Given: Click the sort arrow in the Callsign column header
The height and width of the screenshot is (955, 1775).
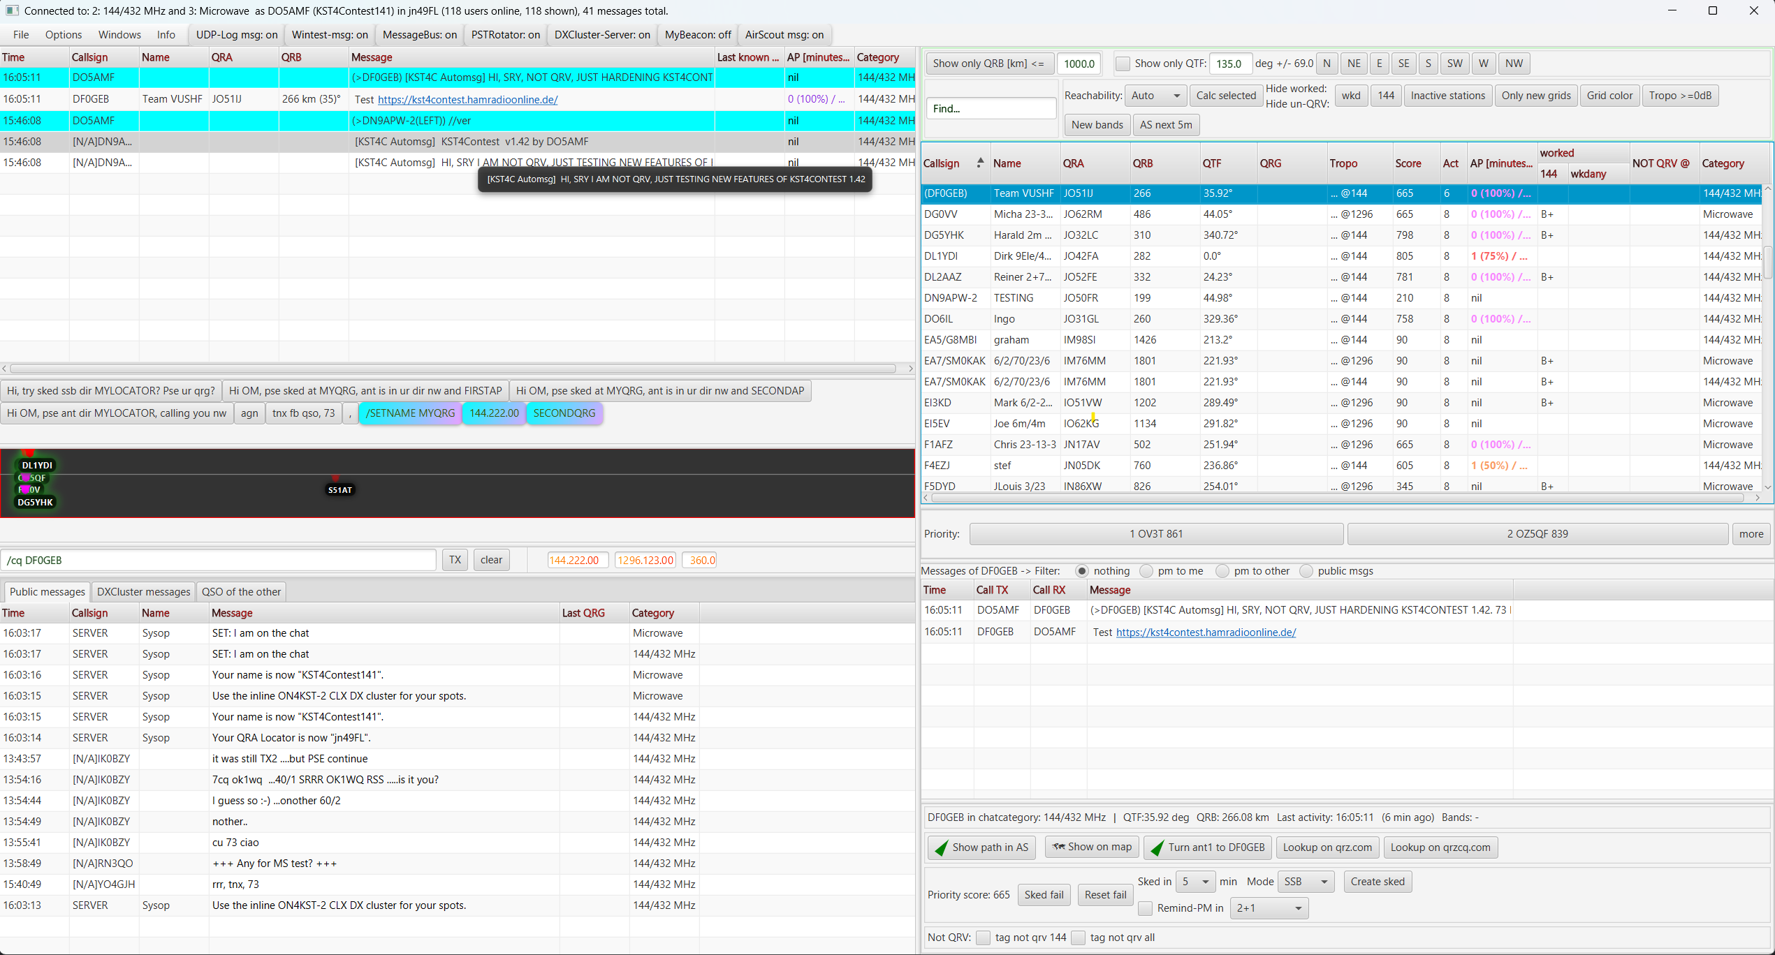Looking at the screenshot, I should (980, 163).
